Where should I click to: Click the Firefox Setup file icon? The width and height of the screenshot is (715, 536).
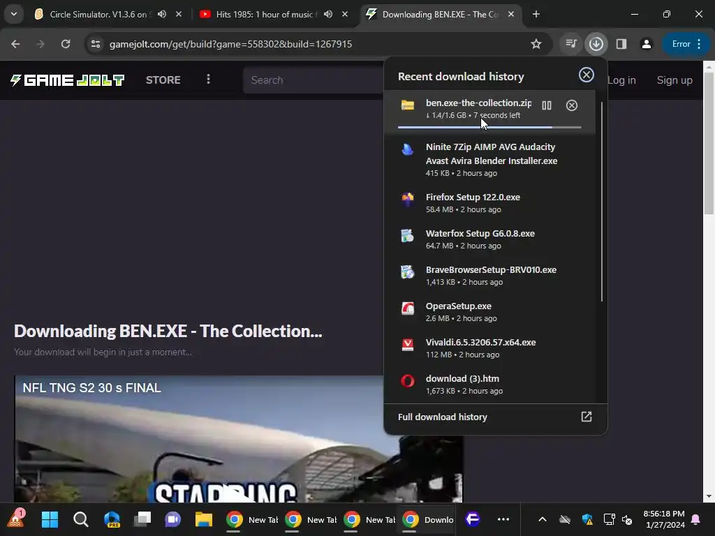(407, 199)
